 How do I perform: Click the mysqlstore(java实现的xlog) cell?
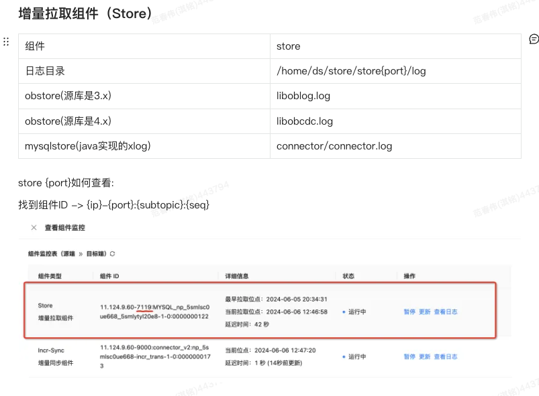pyautogui.click(x=144, y=146)
